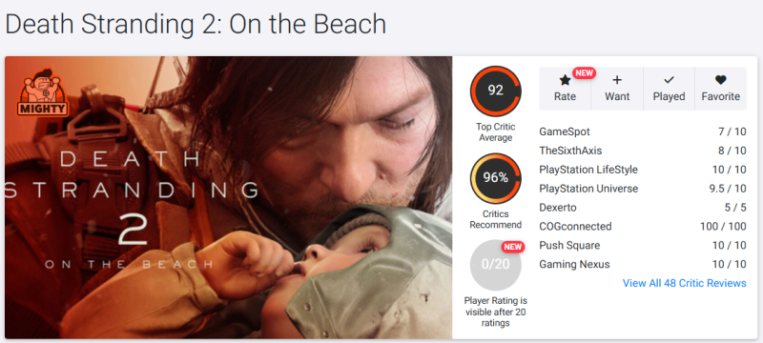Click the star Rate icon
Screen dimensions: 763x343
tap(565, 80)
